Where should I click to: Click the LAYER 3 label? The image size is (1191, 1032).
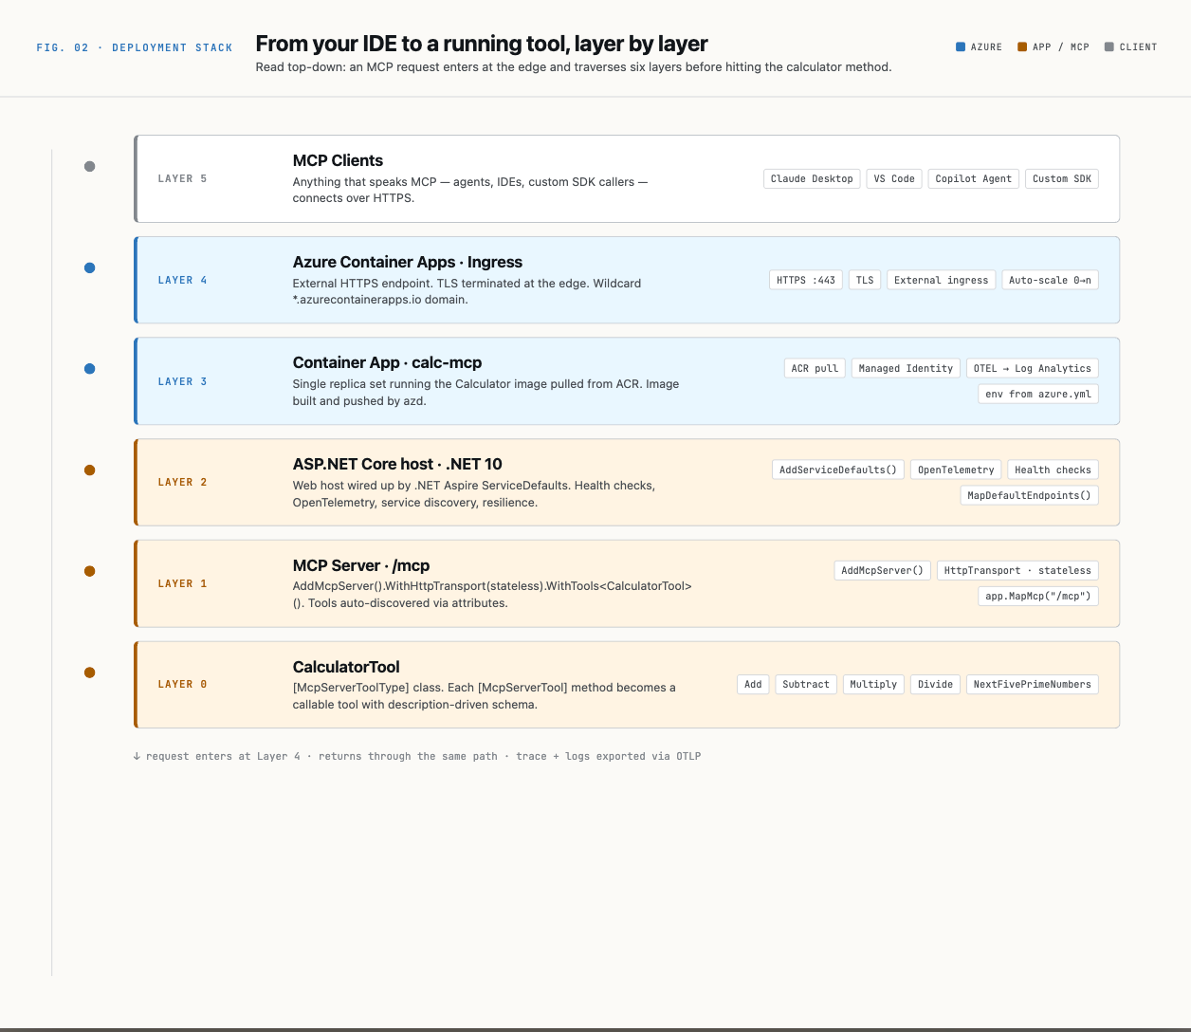(x=182, y=381)
